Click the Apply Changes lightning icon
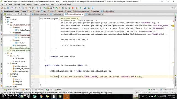 pyautogui.click(x=60, y=8)
